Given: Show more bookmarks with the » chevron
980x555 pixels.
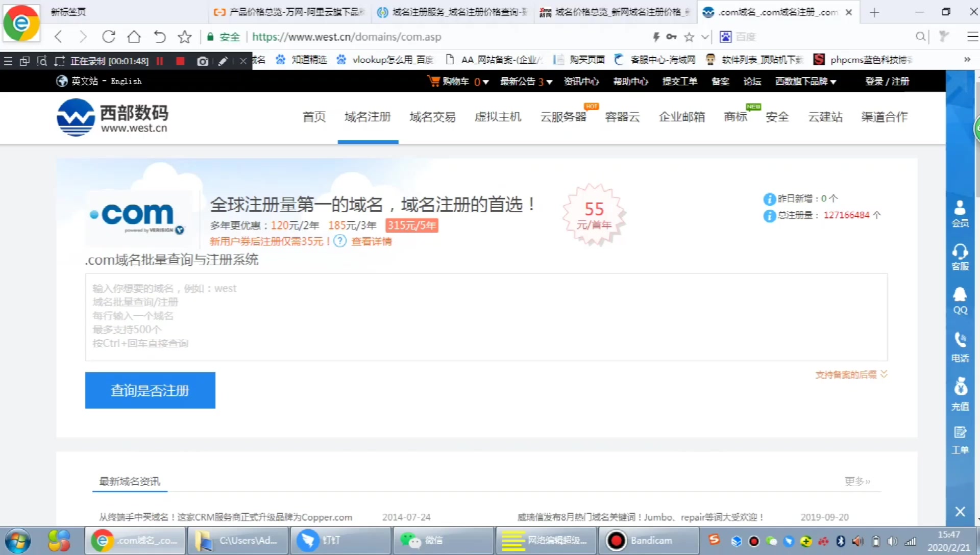Looking at the screenshot, I should (x=967, y=60).
